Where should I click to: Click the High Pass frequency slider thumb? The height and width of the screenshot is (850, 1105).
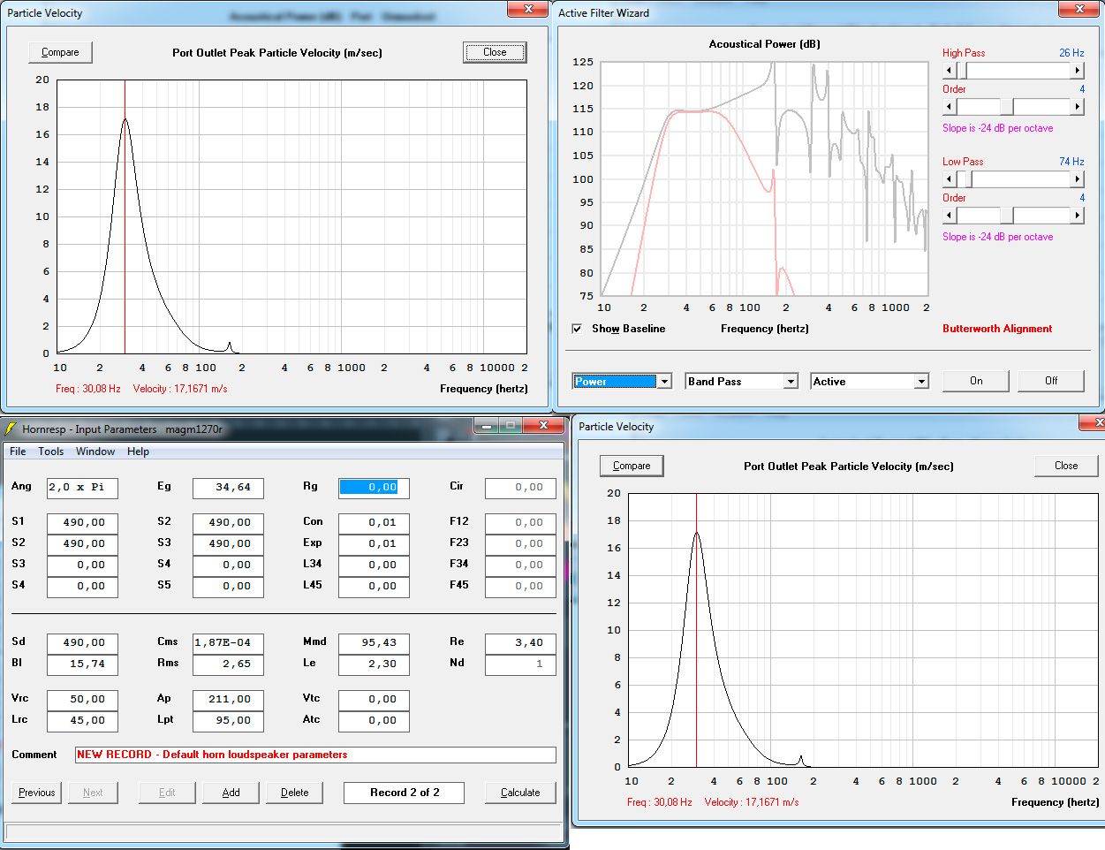963,71
